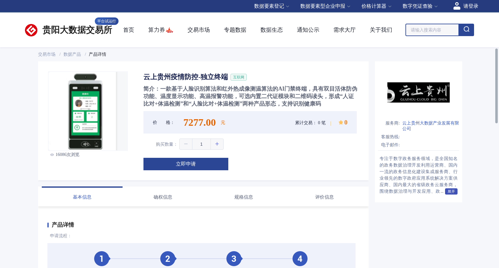Open the 数据要素型企业申报 dropdown menu
This screenshot has width=499, height=268.
(x=325, y=6)
